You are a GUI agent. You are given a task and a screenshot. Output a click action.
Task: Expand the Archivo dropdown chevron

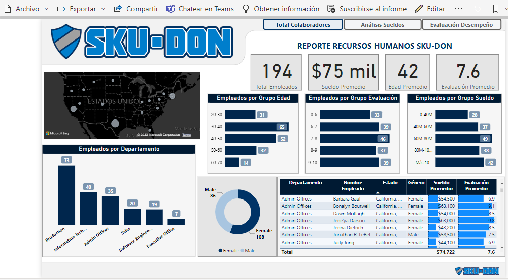[47, 9]
